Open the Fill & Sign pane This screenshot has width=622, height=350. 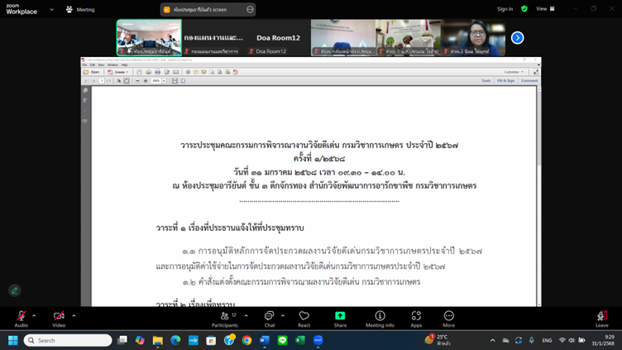(505, 80)
